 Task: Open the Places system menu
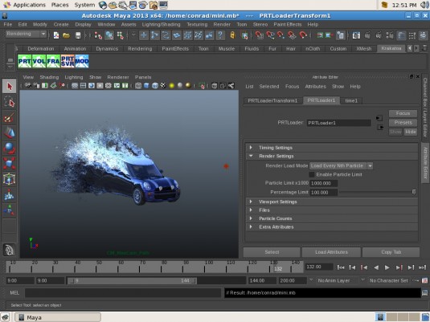59,5
